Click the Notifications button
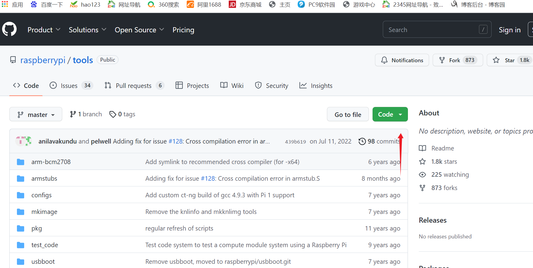 point(402,60)
